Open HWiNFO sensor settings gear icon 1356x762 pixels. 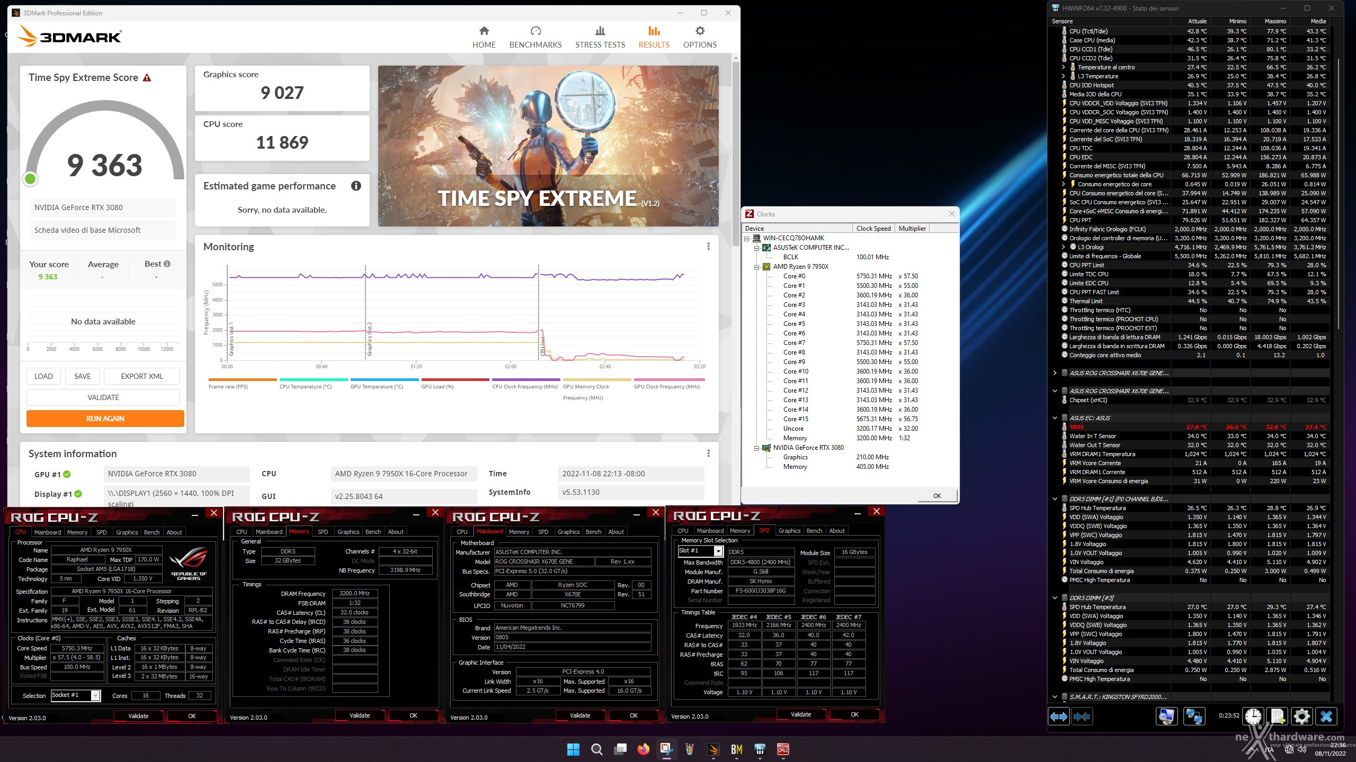[1301, 716]
